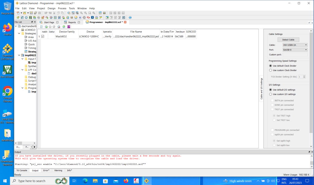The image size is (314, 185).
Task: Click the red loop tool icon
Action: pyautogui.click(x=88, y=17)
